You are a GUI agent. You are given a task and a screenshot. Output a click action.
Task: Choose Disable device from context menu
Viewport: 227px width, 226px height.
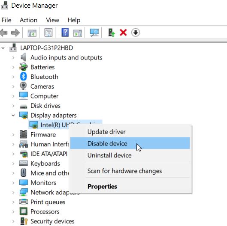[x=130, y=143]
